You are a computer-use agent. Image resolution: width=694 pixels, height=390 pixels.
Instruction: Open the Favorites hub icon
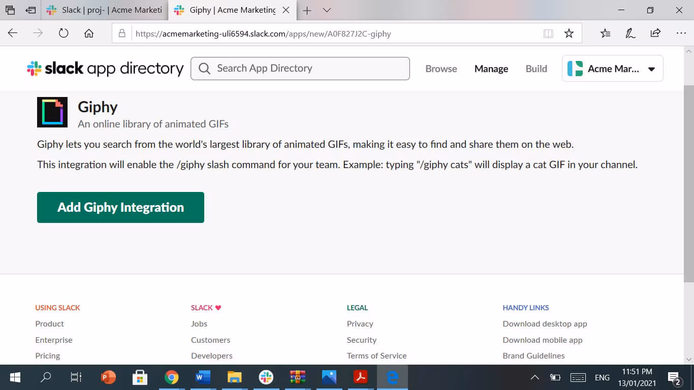(x=605, y=34)
